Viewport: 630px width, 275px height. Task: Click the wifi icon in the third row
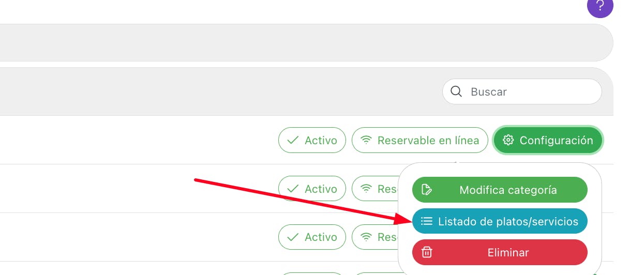(366, 237)
